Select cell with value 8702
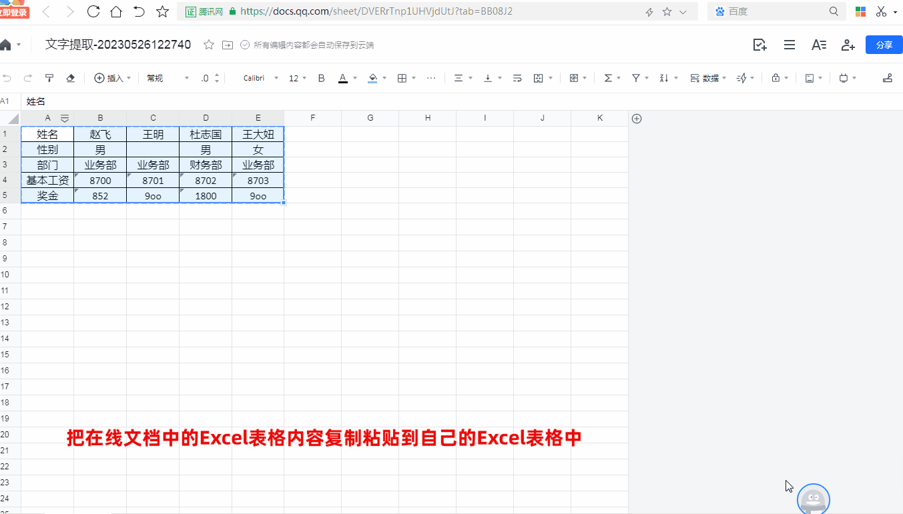This screenshot has width=903, height=514. coord(206,181)
